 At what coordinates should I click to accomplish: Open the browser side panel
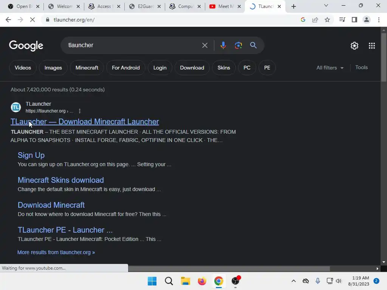coord(354,20)
